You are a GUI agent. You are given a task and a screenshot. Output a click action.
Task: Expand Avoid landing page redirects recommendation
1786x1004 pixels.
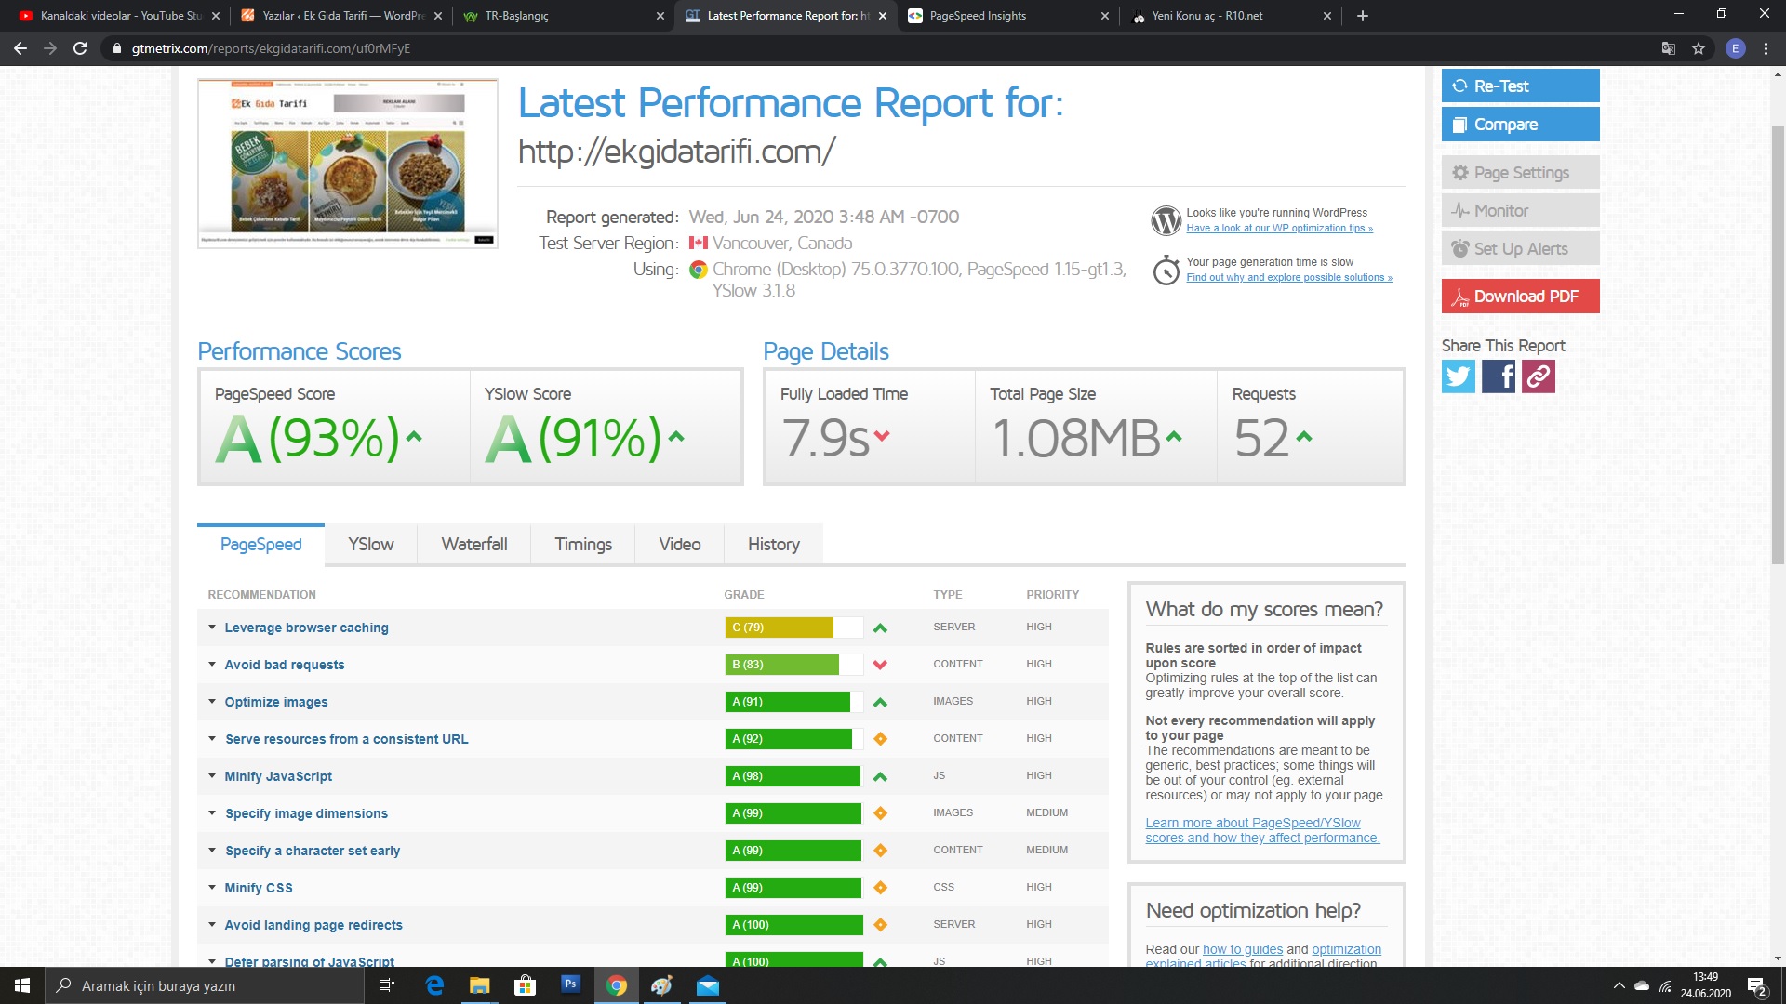313,925
